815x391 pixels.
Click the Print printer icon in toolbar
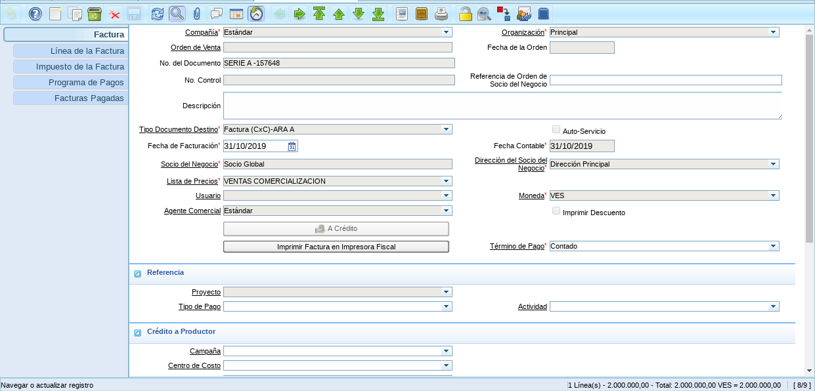(442, 14)
